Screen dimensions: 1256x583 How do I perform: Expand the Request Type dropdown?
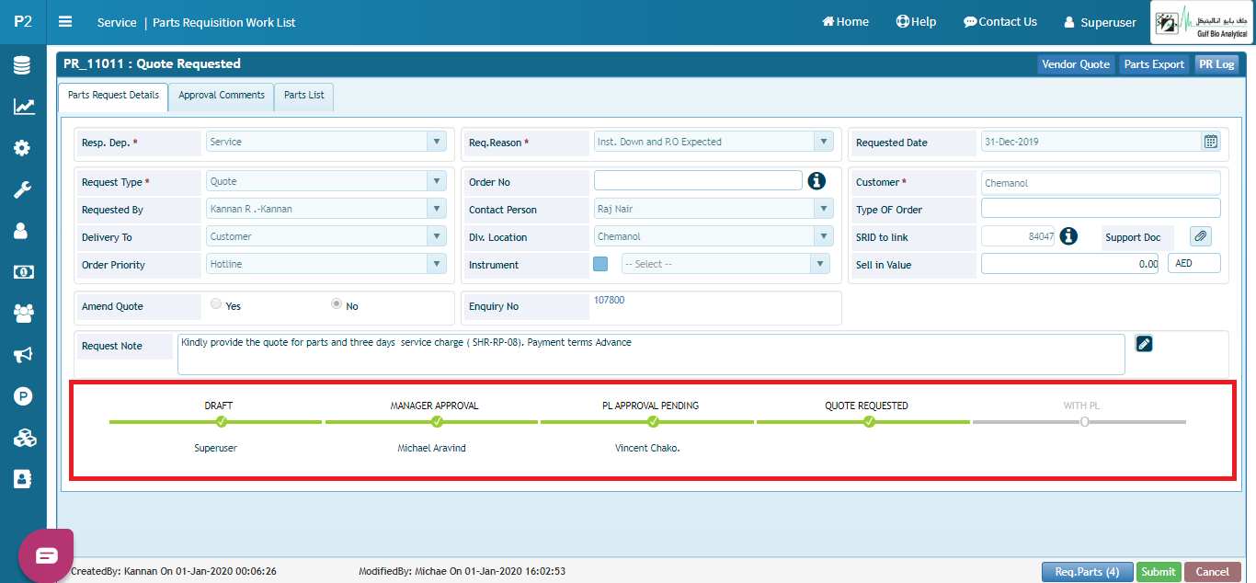(x=437, y=181)
